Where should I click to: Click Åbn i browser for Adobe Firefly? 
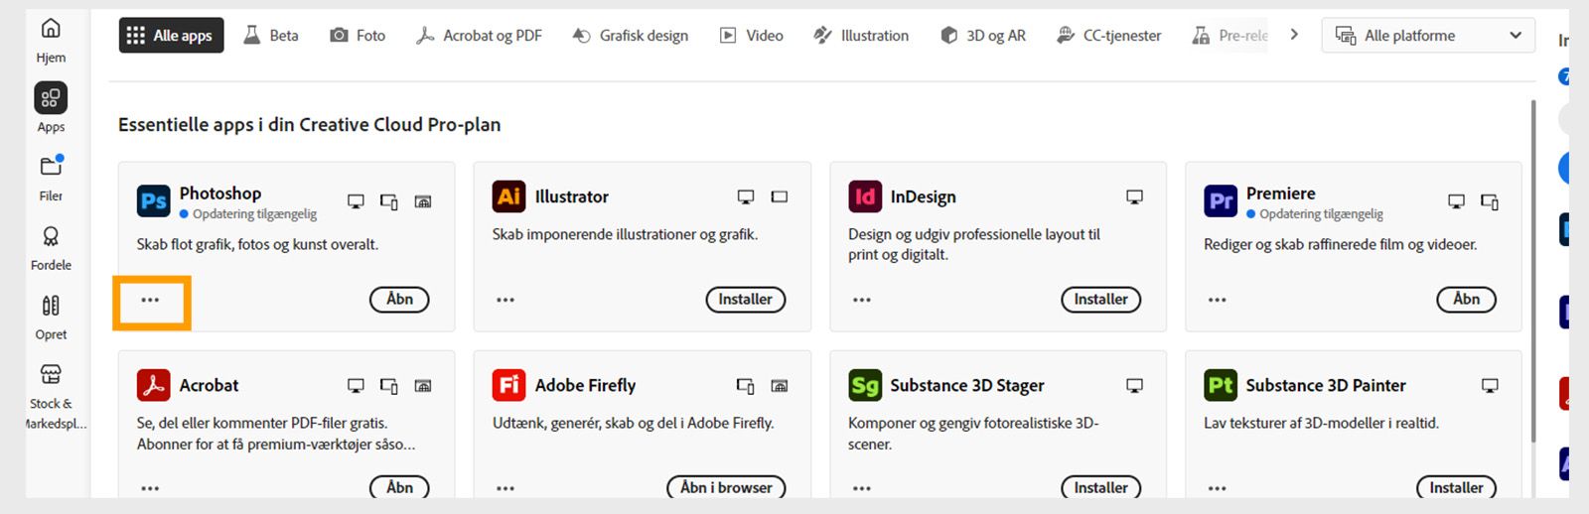[x=726, y=488]
